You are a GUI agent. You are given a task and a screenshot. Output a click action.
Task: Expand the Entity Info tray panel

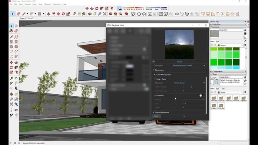228,24
